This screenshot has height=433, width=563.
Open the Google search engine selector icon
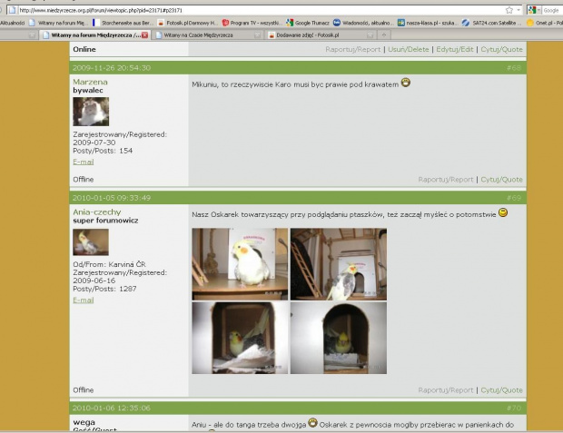[x=532, y=10]
